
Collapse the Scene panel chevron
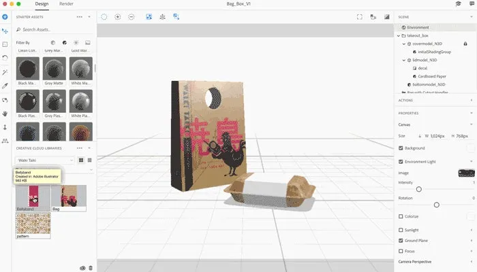click(472, 17)
